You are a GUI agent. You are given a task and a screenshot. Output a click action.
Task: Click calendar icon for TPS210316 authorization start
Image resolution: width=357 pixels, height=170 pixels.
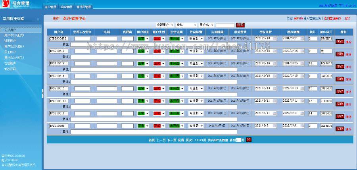274,64
